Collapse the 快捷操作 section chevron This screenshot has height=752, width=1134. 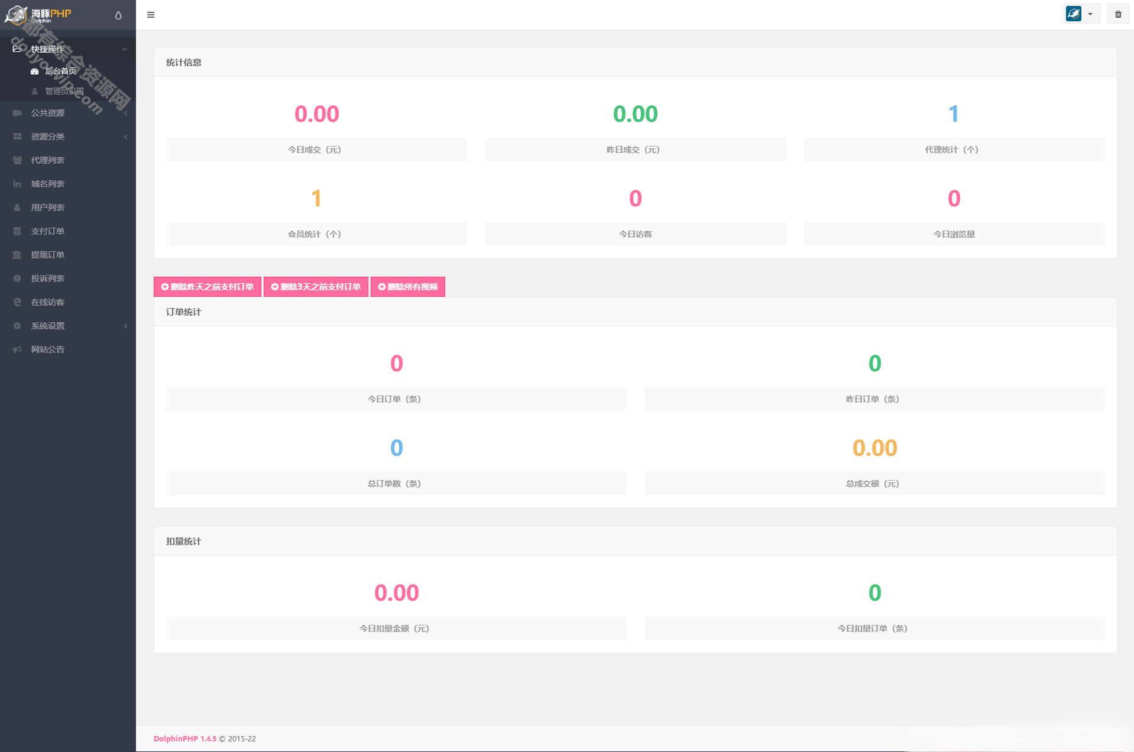point(124,49)
